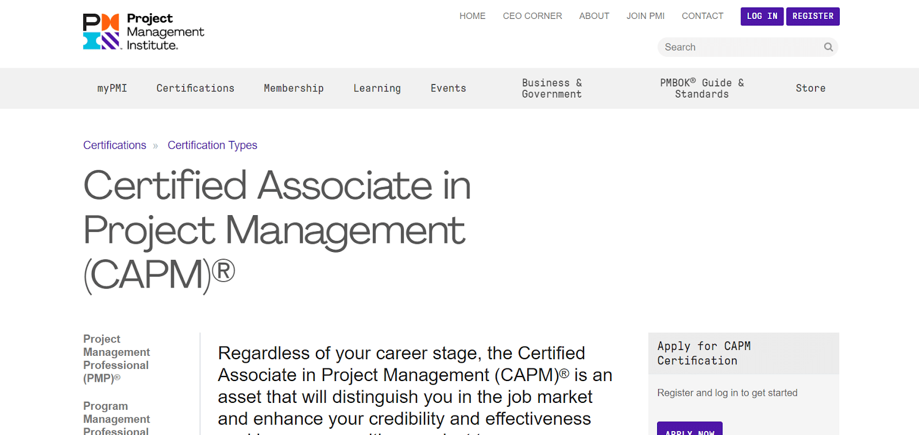This screenshot has width=919, height=435.
Task: Open the Certifications menu
Action: coord(195,88)
